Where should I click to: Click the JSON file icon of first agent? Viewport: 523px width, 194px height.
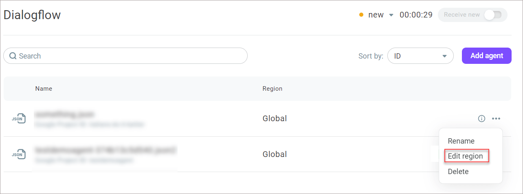click(19, 119)
